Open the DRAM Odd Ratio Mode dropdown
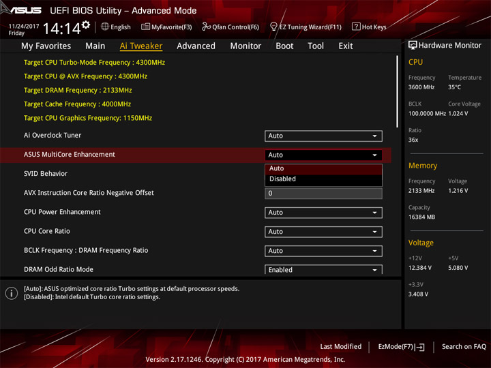Image resolution: width=491 pixels, height=368 pixels. (x=323, y=269)
